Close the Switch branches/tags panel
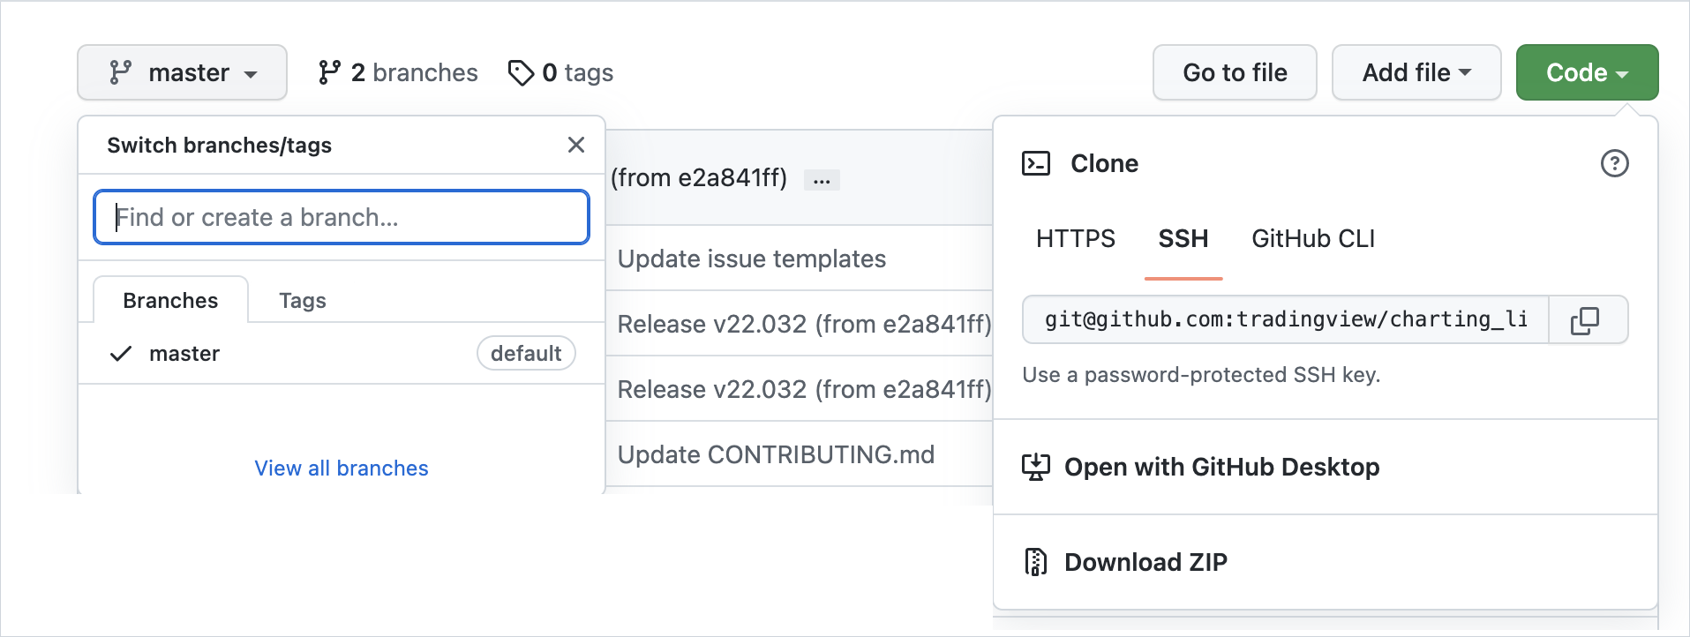 [x=576, y=145]
